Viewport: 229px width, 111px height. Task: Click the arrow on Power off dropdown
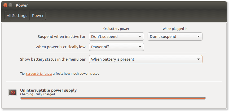[140, 47]
